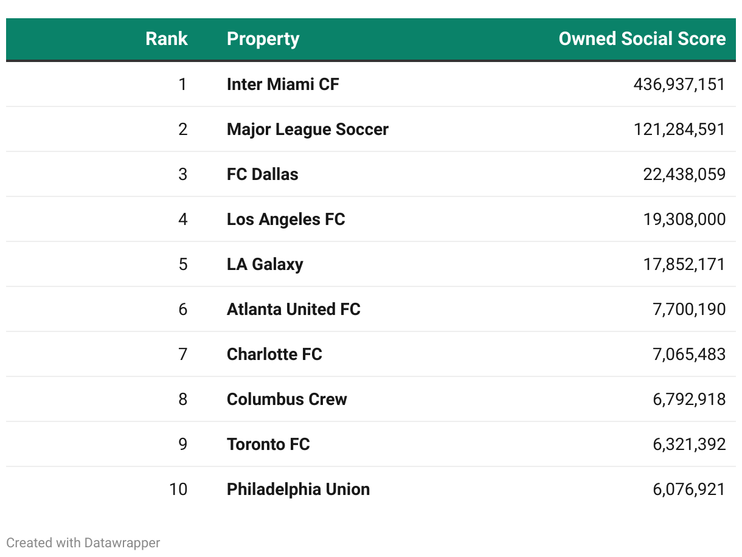Click the Philadelphia Union entry
Screen dimensions: 742x557
point(298,489)
